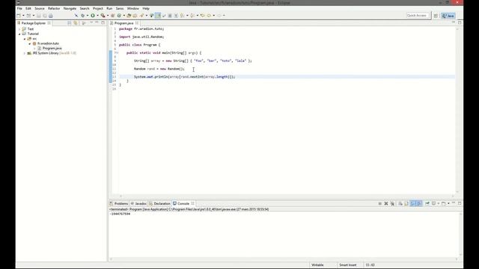Image resolution: width=479 pixels, height=269 pixels.
Task: Collapse the fr.wradion.tuto package node
Action: pos(30,43)
